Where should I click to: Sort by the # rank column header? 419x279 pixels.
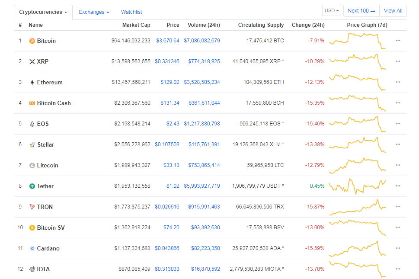pyautogui.click(x=20, y=25)
